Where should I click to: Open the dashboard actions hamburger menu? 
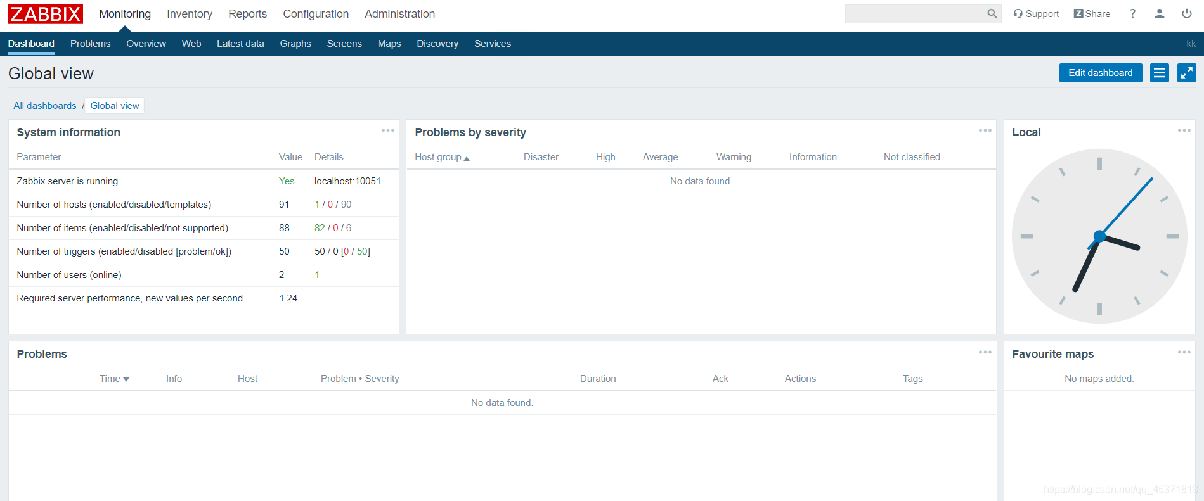(1159, 73)
